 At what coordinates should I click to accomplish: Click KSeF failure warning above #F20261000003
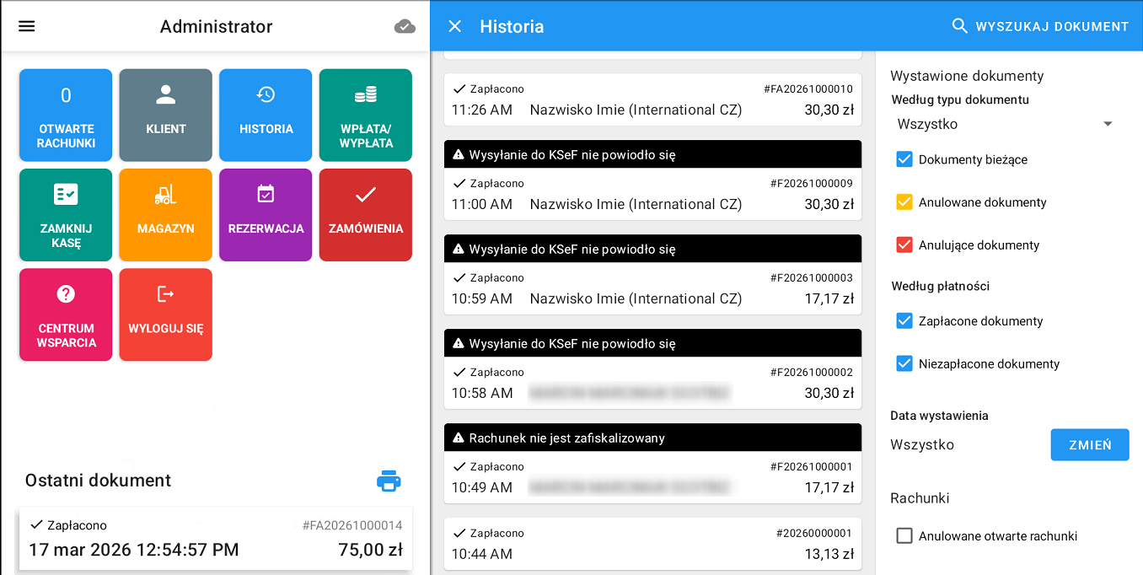pos(652,249)
